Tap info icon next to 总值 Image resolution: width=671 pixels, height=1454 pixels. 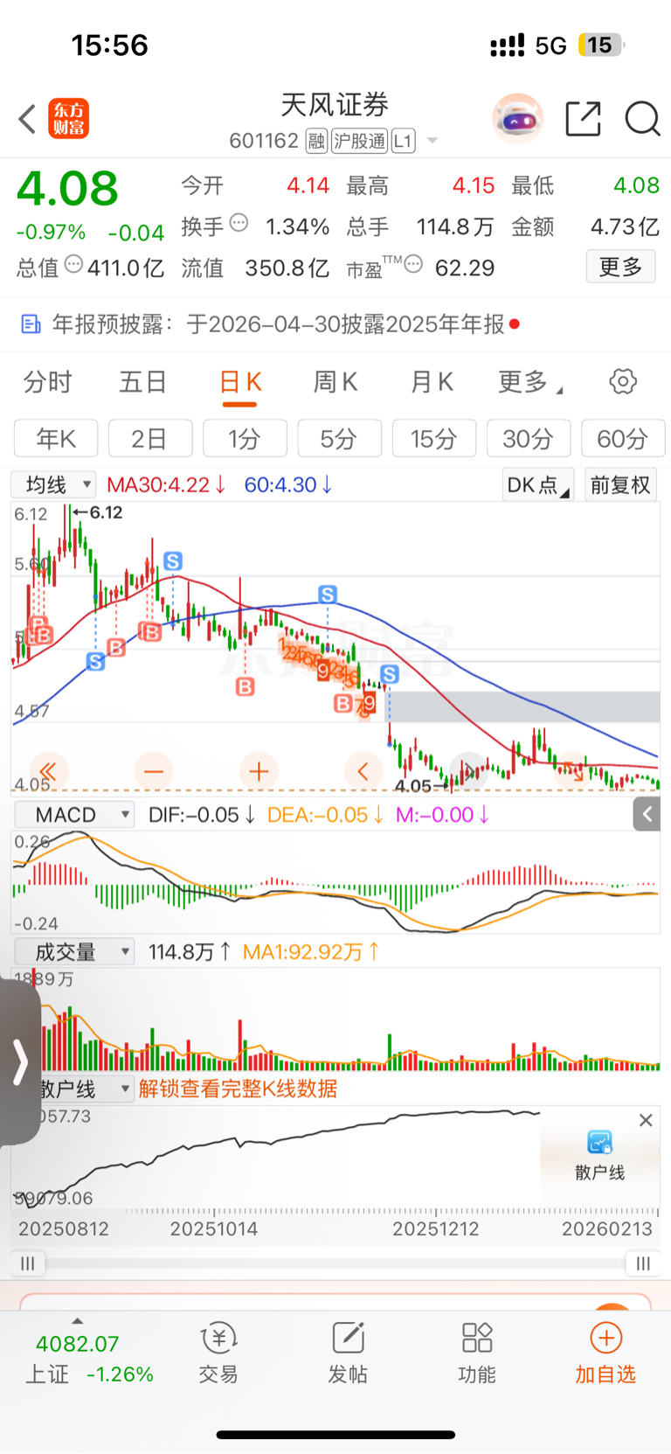tap(74, 264)
